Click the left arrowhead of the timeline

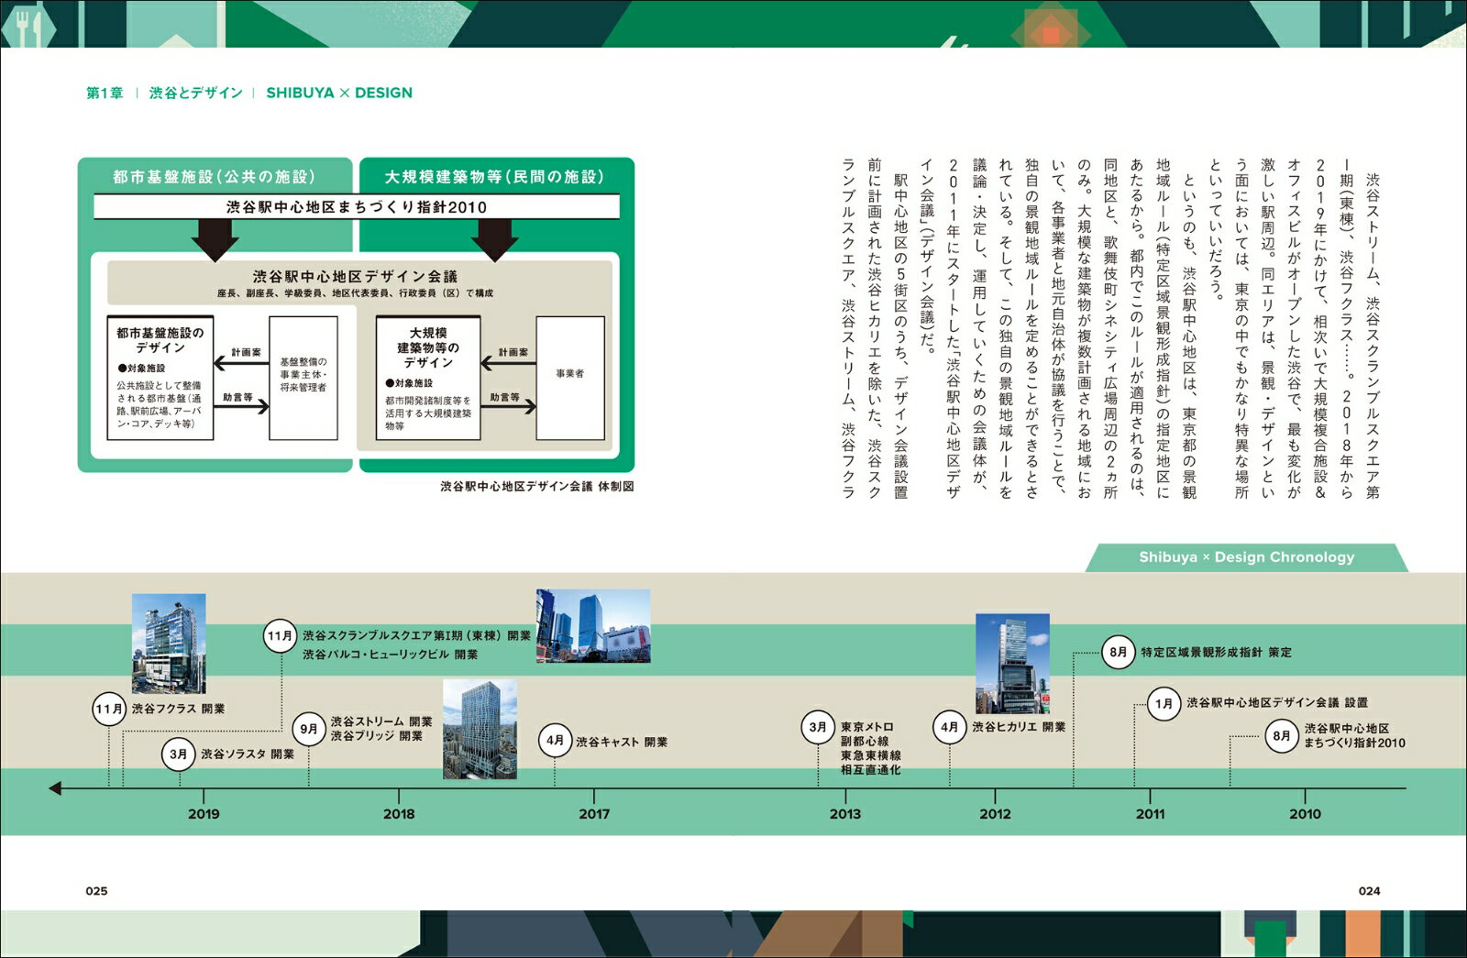point(55,788)
